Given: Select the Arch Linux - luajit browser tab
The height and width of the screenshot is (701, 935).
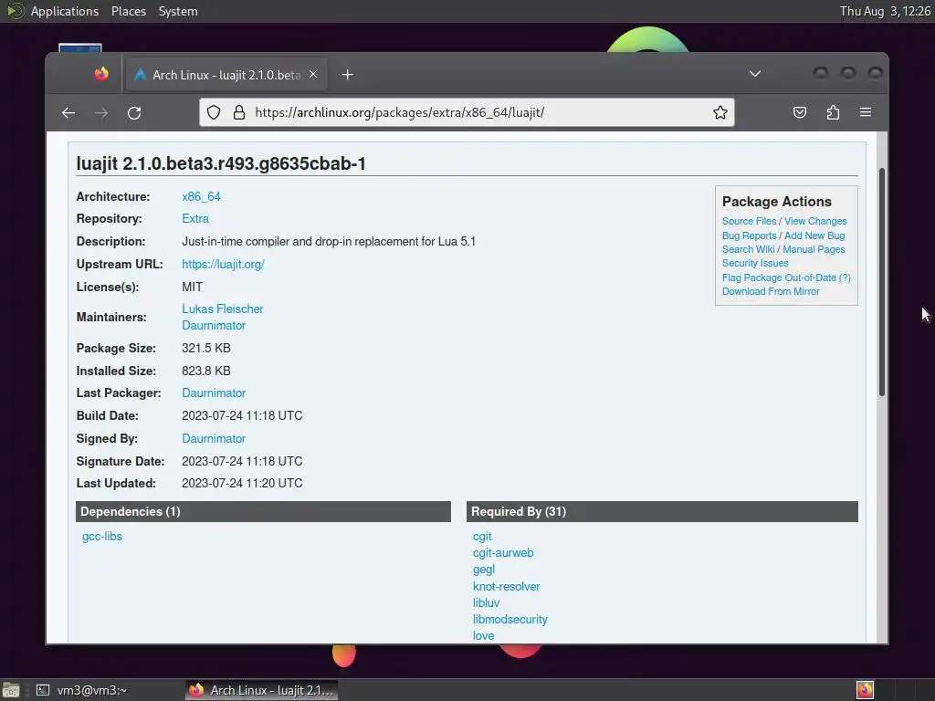Looking at the screenshot, I should click(x=226, y=75).
